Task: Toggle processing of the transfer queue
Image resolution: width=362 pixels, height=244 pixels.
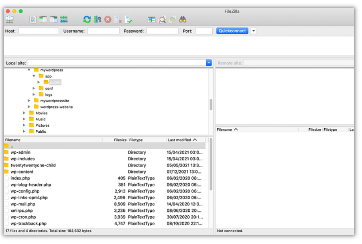Action: [97, 19]
